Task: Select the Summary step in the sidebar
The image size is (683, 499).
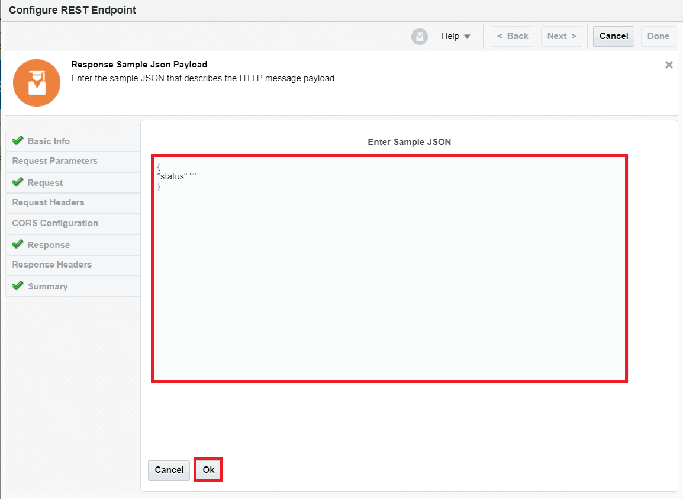Action: coord(48,286)
